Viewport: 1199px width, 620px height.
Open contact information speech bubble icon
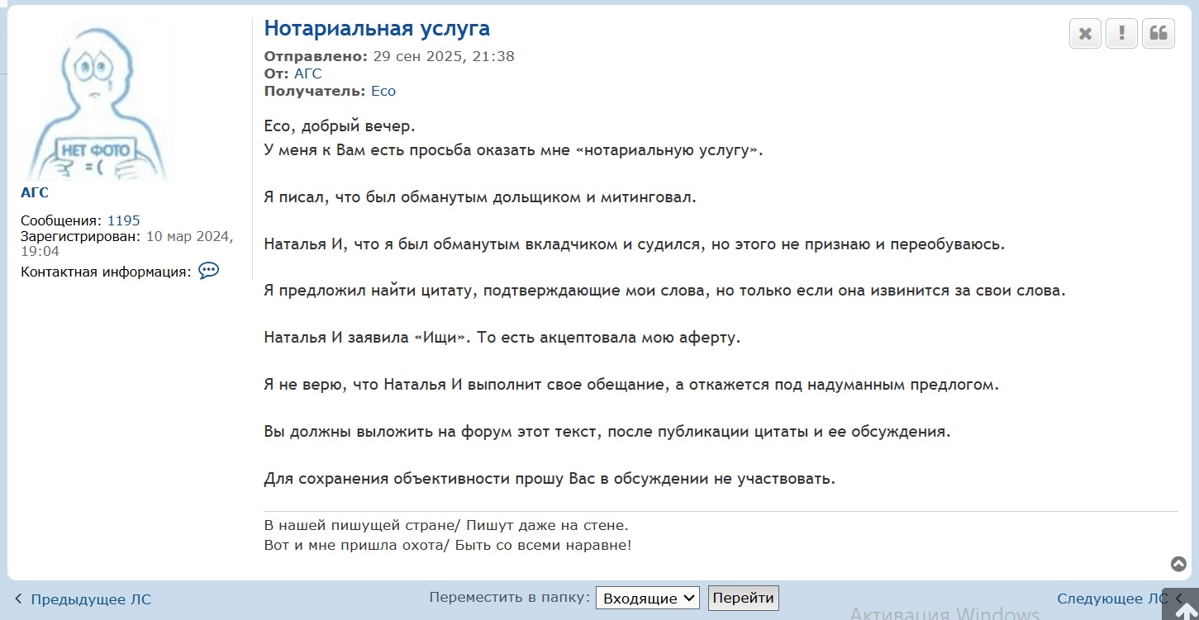[x=209, y=271]
